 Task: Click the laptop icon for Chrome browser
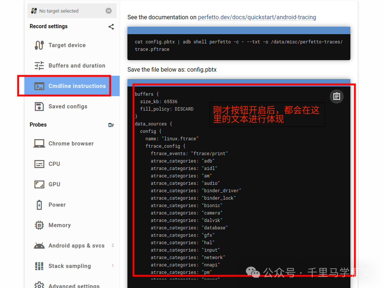(39, 143)
